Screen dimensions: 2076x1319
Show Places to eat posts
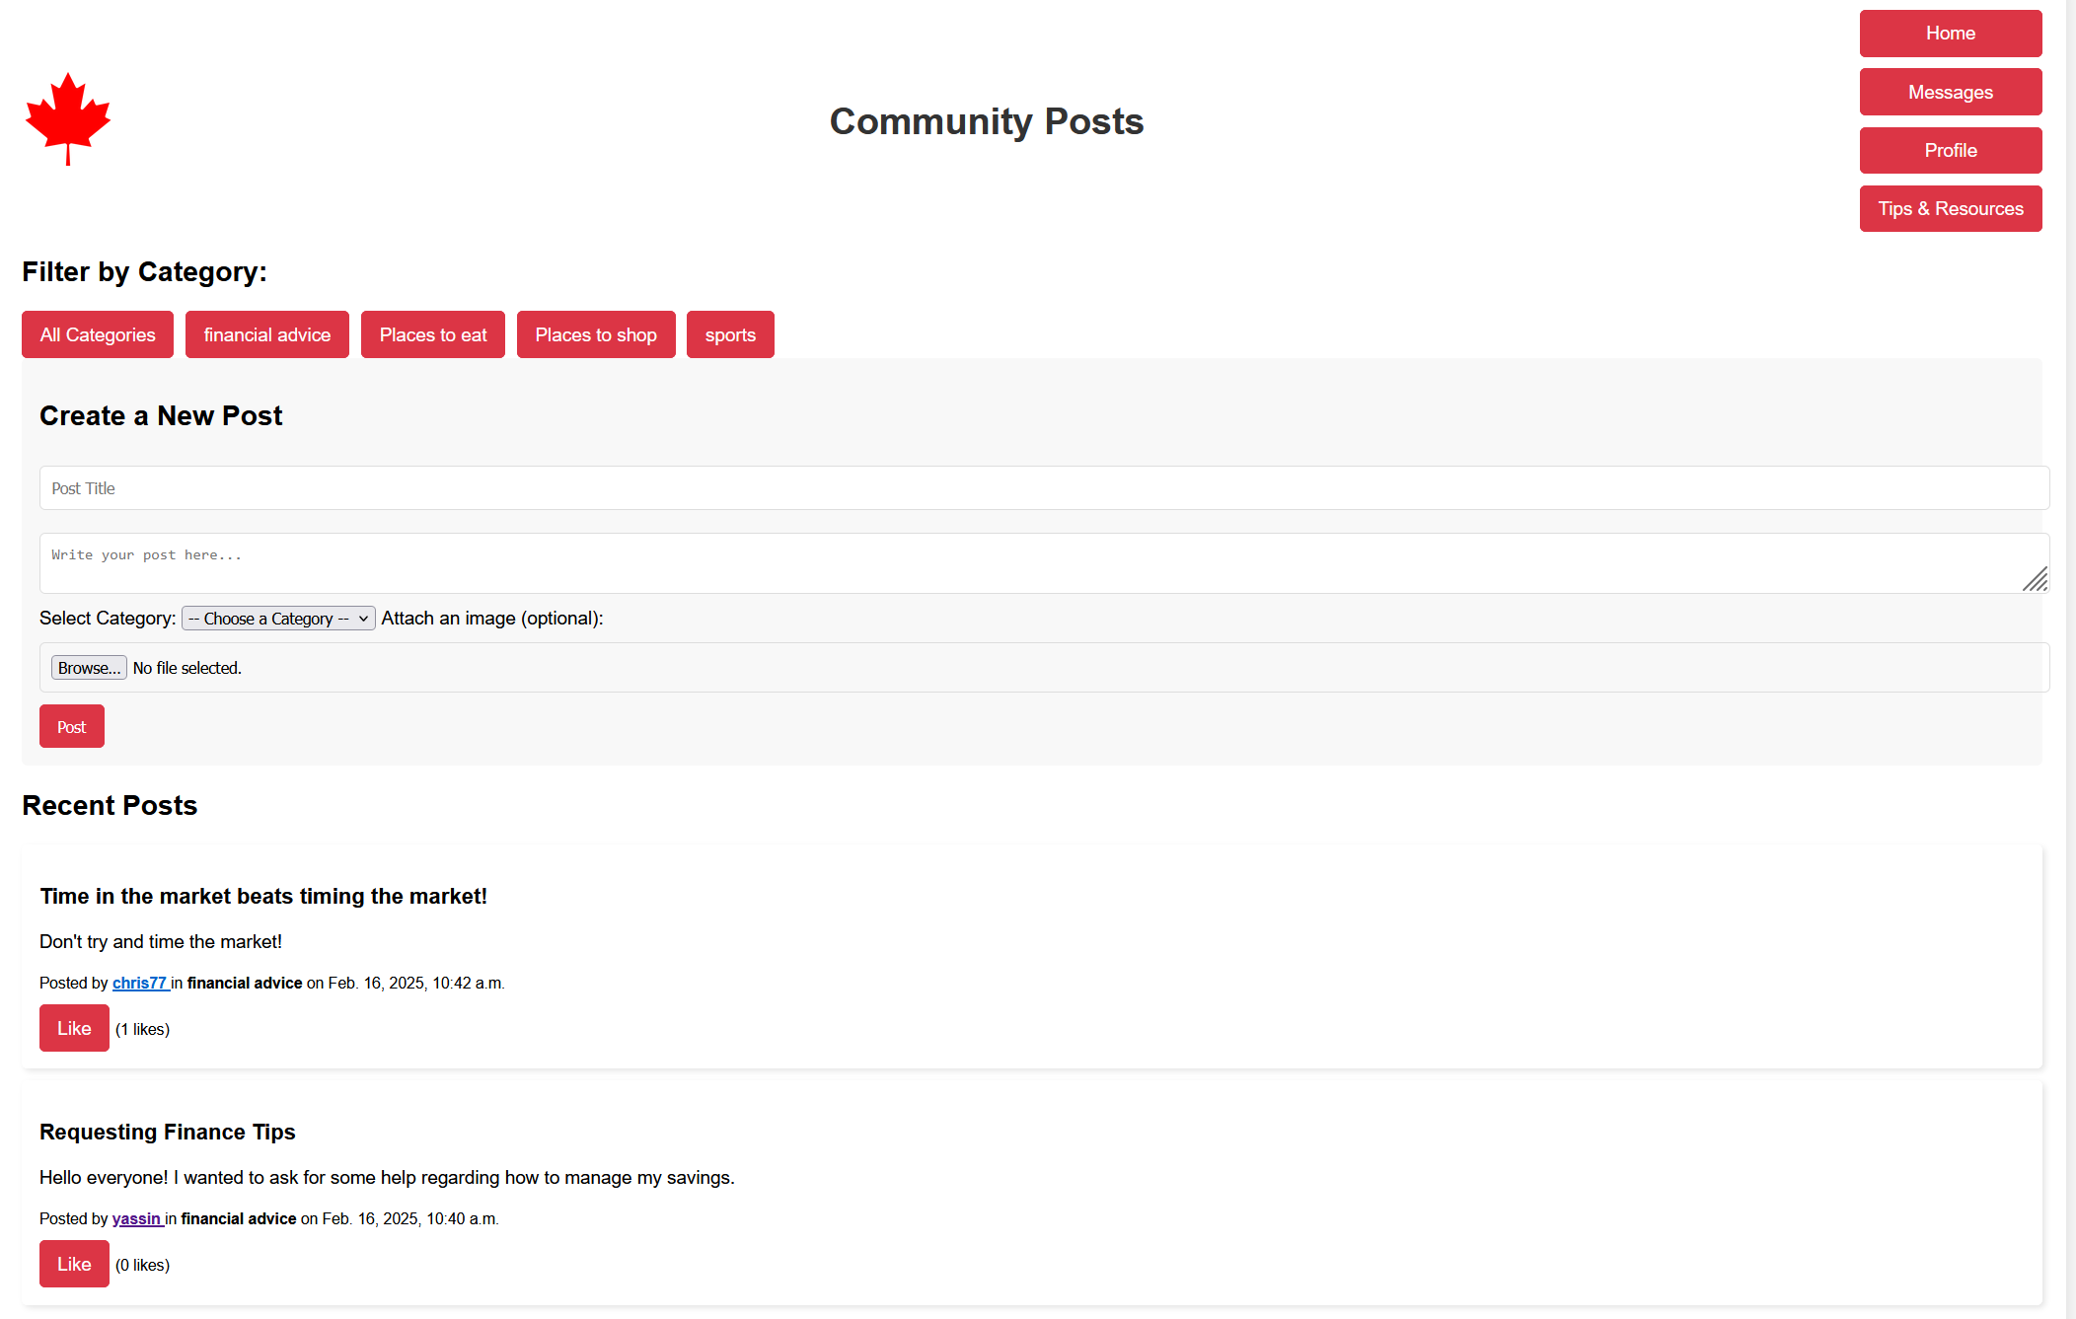pos(432,334)
